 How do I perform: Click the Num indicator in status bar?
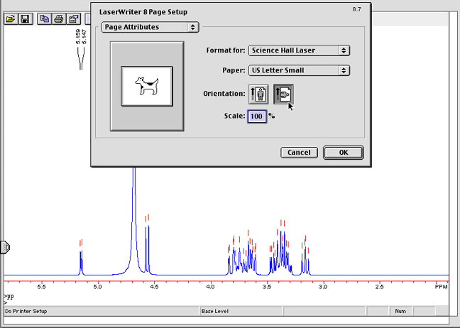click(400, 311)
